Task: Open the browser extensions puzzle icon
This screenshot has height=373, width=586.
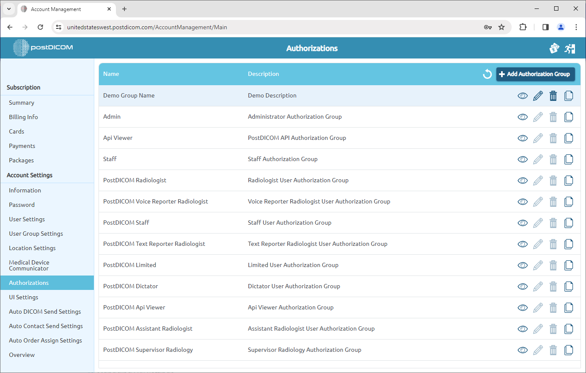Action: (523, 27)
